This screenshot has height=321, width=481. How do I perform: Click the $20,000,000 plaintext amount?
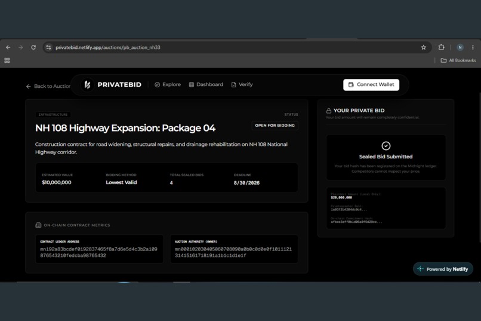coord(341,197)
